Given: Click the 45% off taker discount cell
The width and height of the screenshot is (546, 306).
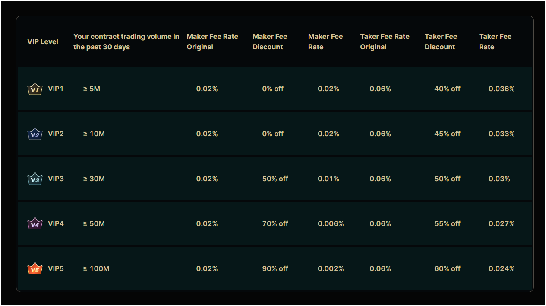Looking at the screenshot, I should [448, 134].
